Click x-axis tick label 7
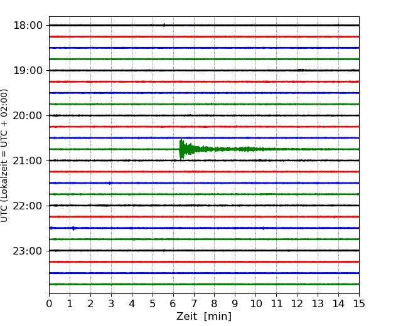This screenshot has height=326, width=408. pyautogui.click(x=194, y=303)
